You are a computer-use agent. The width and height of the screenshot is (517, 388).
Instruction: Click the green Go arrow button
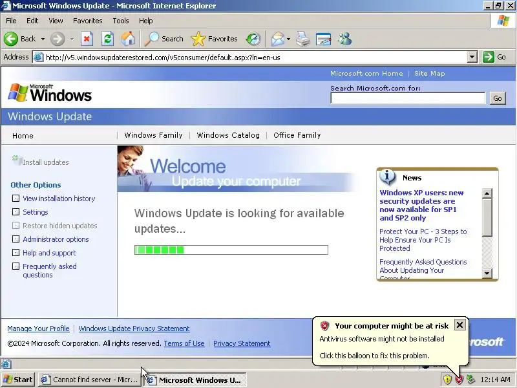488,57
